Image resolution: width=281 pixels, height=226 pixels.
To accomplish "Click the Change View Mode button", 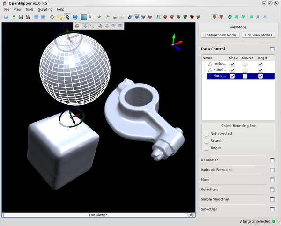I will point(220,35).
